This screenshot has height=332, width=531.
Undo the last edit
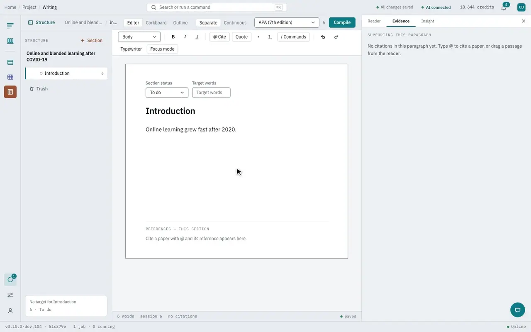pyautogui.click(x=323, y=37)
